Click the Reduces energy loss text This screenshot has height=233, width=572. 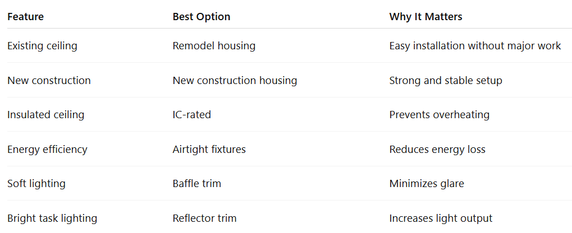click(x=437, y=150)
